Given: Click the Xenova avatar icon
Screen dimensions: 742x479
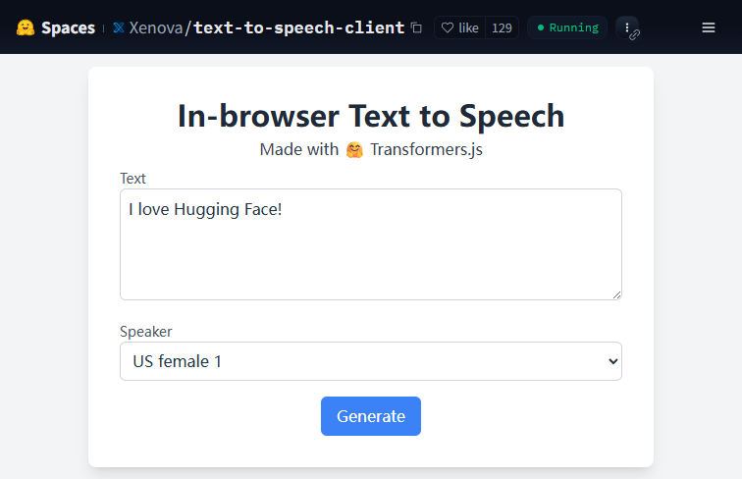Looking at the screenshot, I should click(119, 27).
